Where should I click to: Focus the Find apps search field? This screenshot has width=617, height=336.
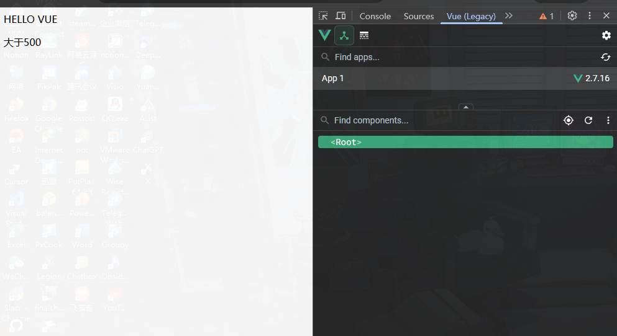[459, 57]
